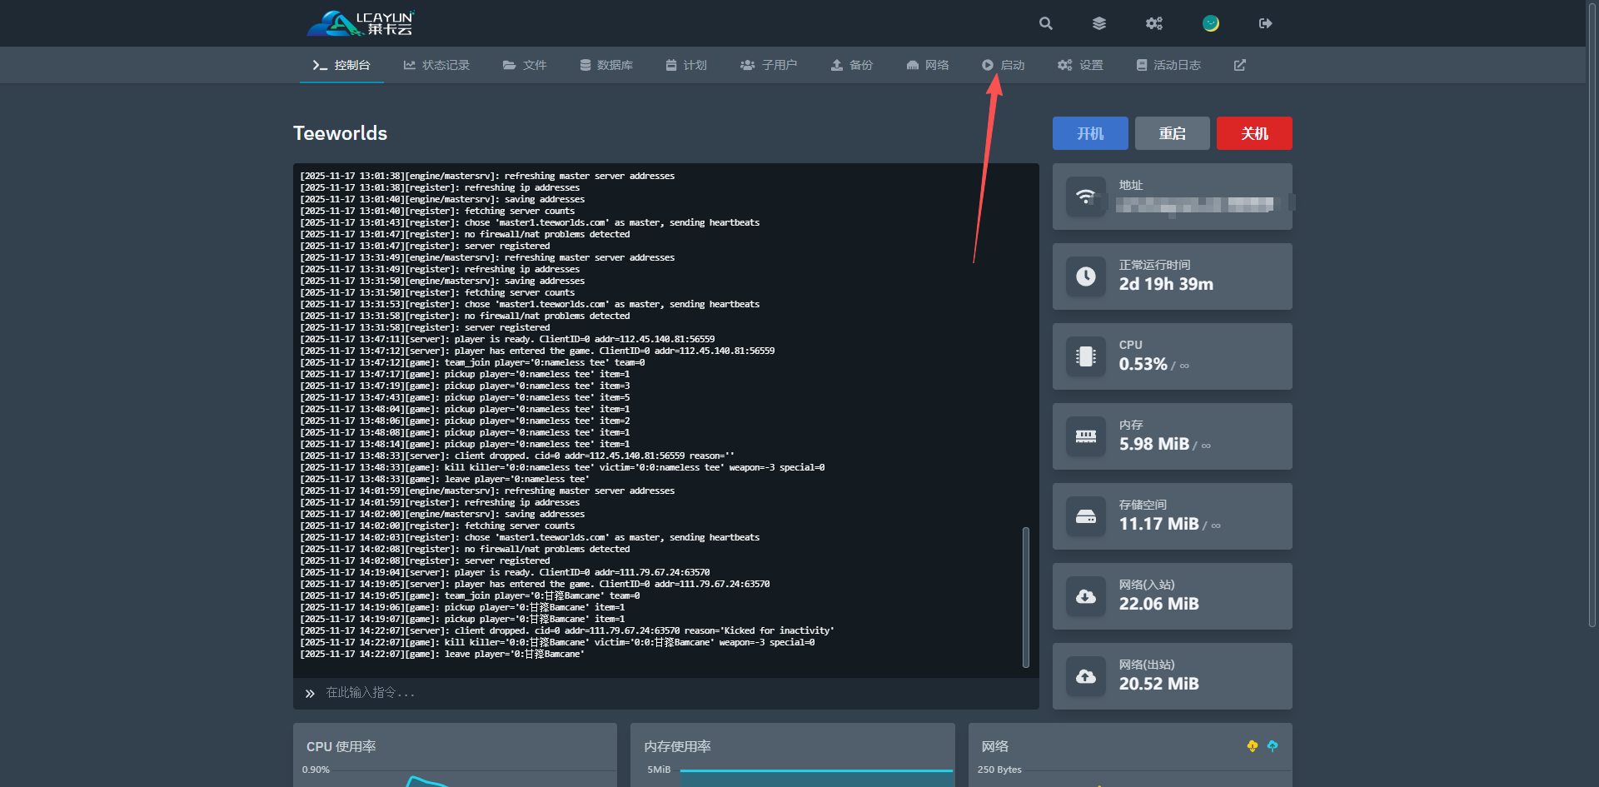Open admin settings gears icon in header
The image size is (1599, 787).
pyautogui.click(x=1153, y=23)
